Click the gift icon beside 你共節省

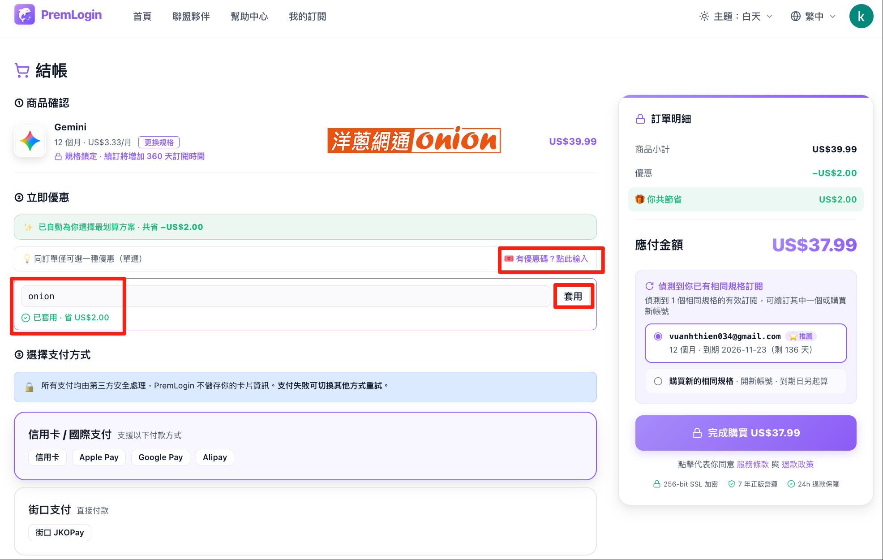tap(640, 199)
